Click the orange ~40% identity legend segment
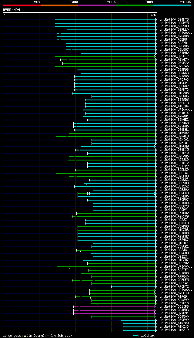 59,5
